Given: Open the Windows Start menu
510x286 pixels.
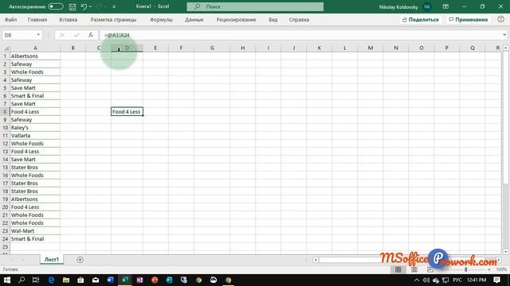Looking at the screenshot, I should point(7,280).
